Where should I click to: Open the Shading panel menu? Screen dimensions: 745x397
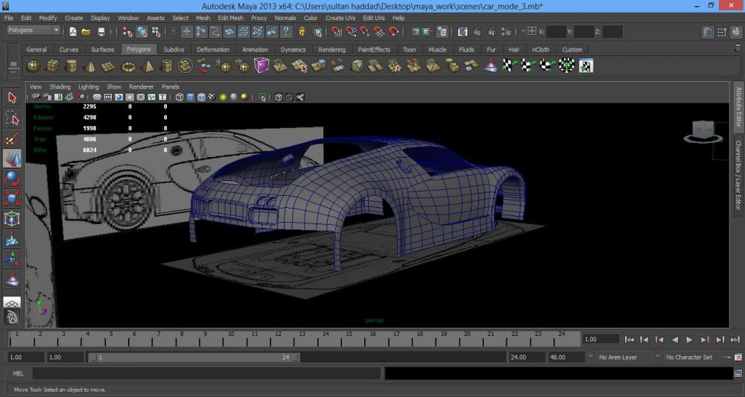coord(60,87)
